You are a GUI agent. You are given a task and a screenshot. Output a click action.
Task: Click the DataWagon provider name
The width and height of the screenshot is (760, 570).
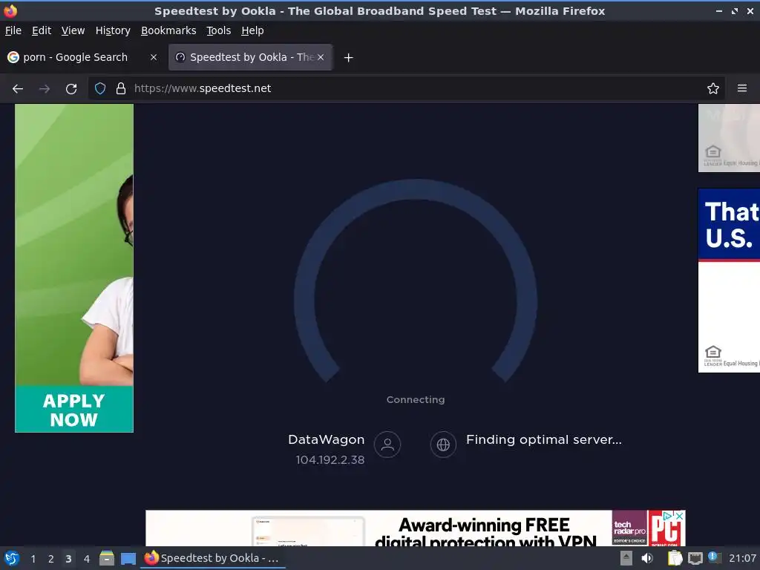(x=327, y=439)
